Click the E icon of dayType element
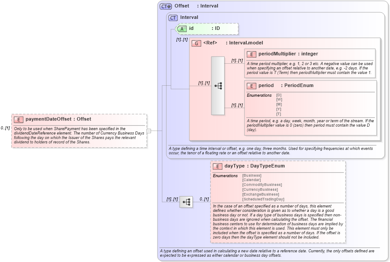 (x=217, y=167)
